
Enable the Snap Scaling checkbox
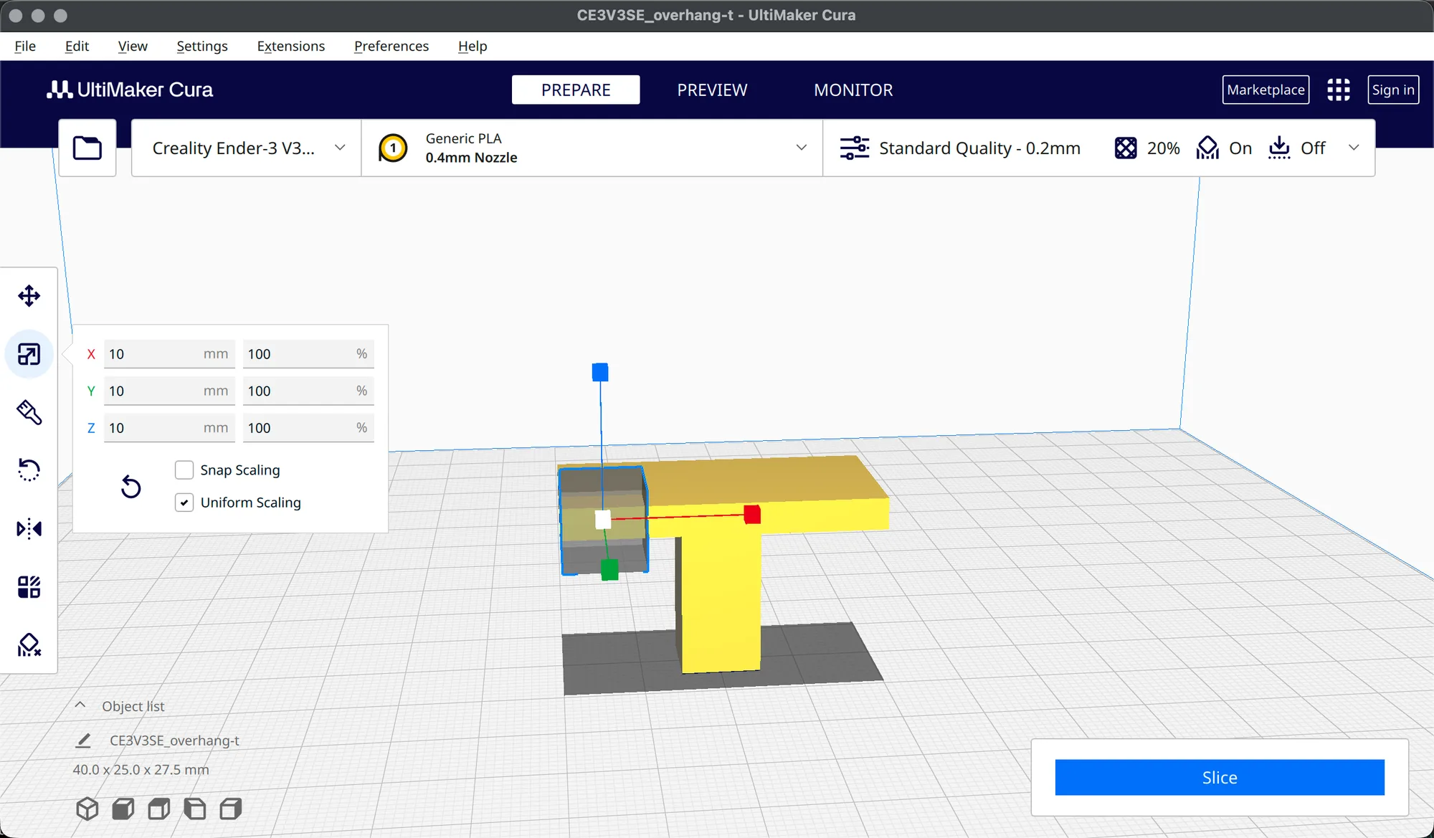(x=184, y=470)
